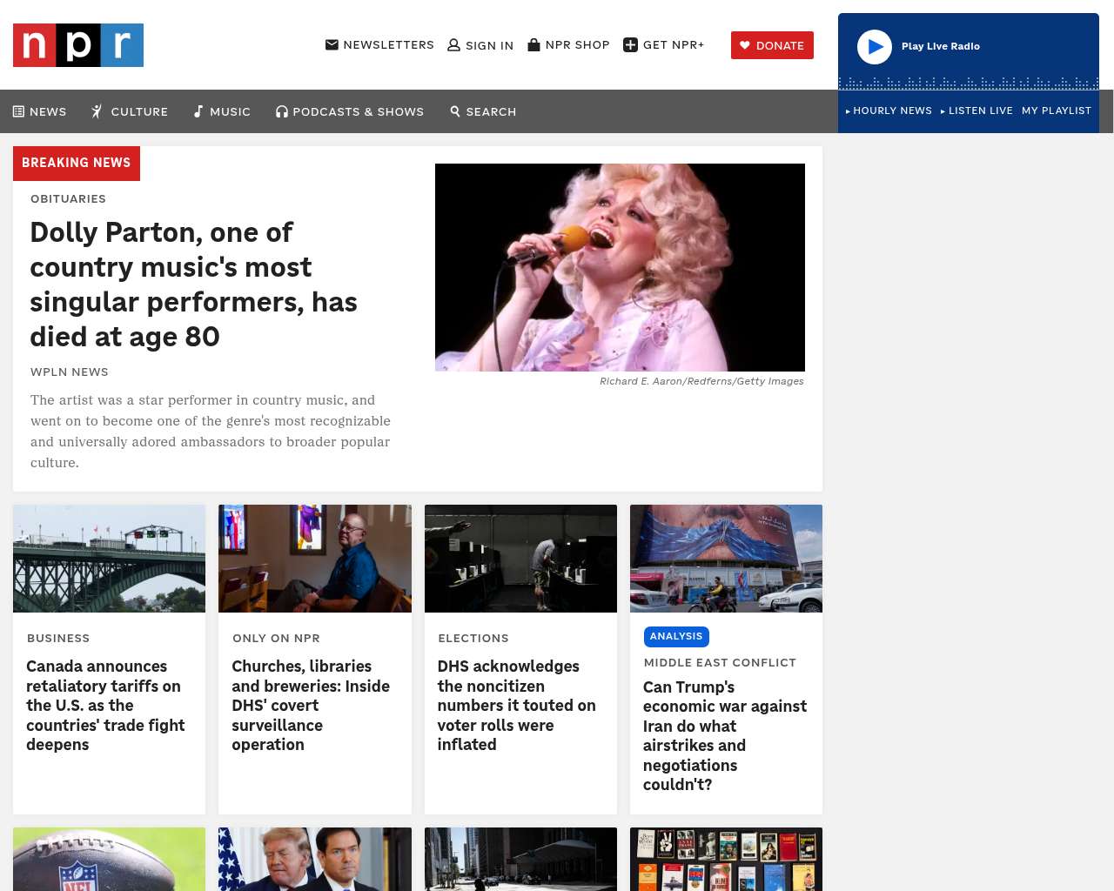The height and width of the screenshot is (891, 1114).
Task: Click the heart icon on Donate
Action: pos(745,45)
